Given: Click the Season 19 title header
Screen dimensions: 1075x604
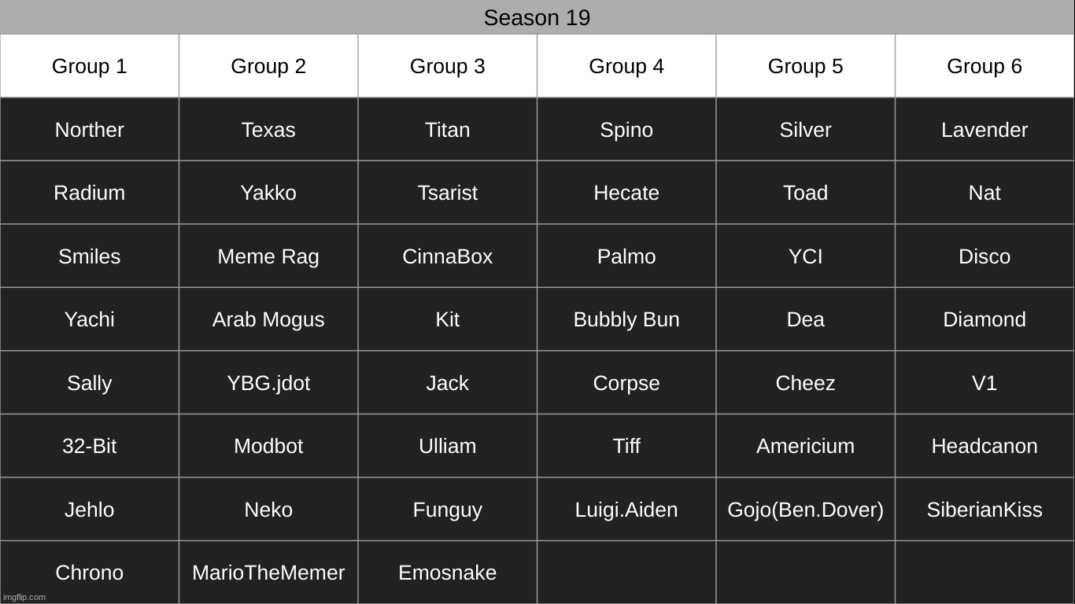Looking at the screenshot, I should (x=537, y=17).
